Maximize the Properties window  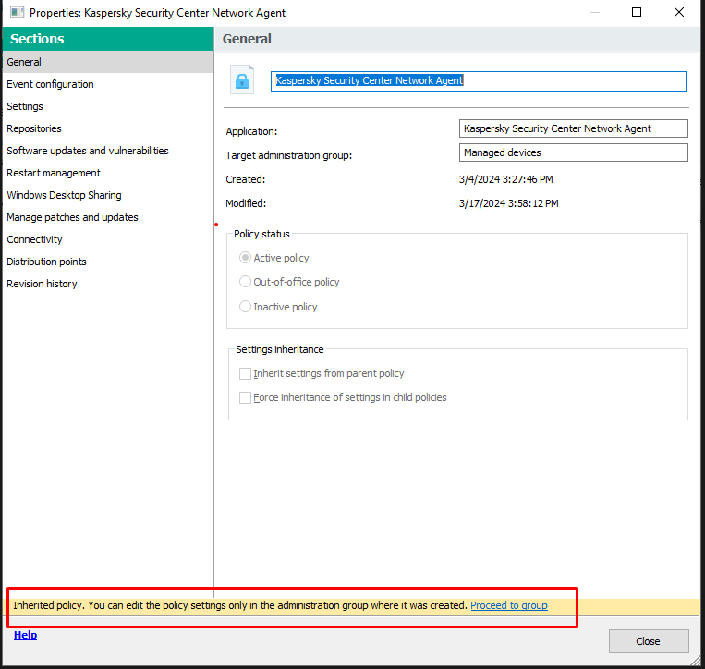click(x=637, y=12)
